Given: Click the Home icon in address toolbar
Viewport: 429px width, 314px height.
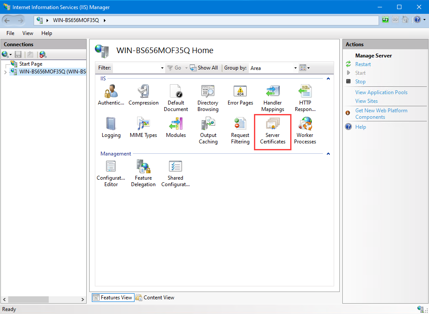Looking at the screenshot, I should pyautogui.click(x=405, y=20).
